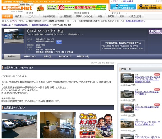Click the orange mascot icon beside the logo
The width and height of the screenshot is (162, 139).
40,8
